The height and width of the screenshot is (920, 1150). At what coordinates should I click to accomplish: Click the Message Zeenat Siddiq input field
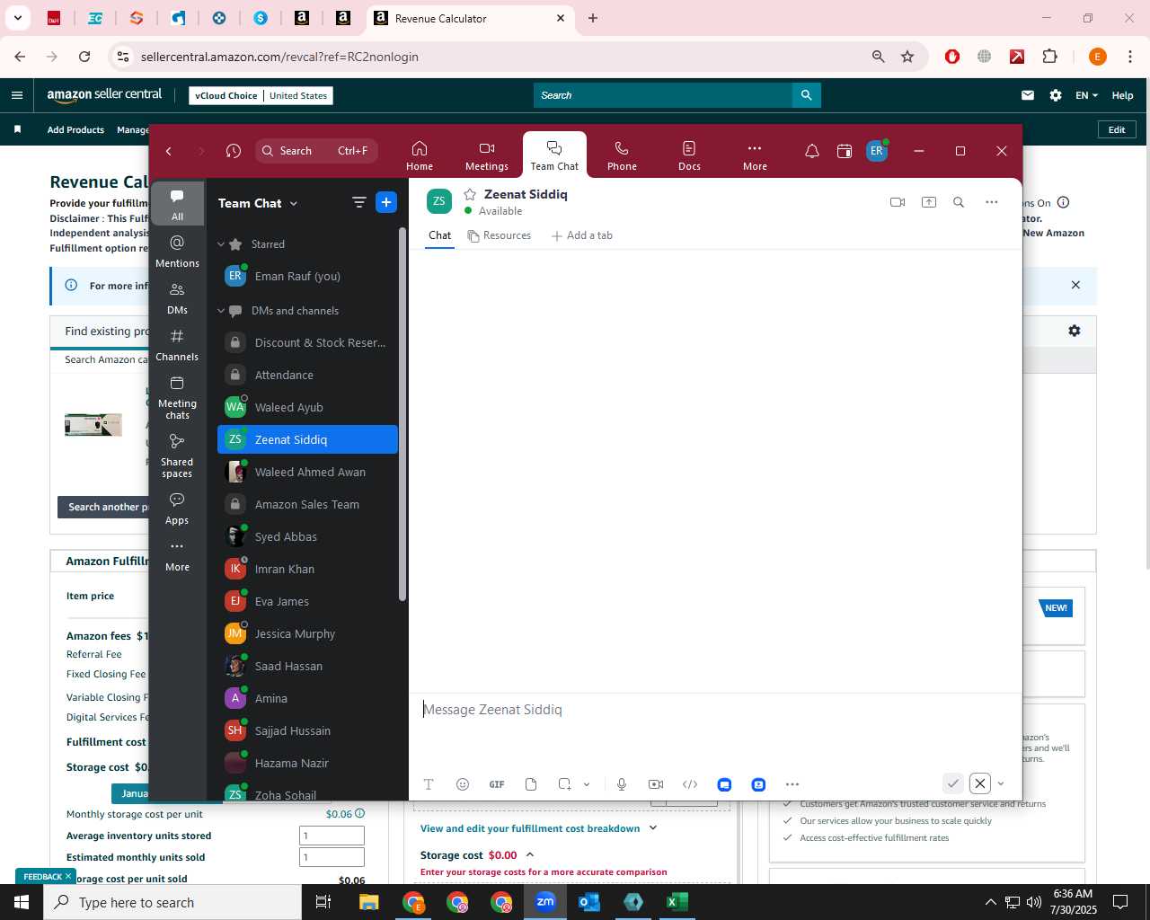[x=714, y=710]
